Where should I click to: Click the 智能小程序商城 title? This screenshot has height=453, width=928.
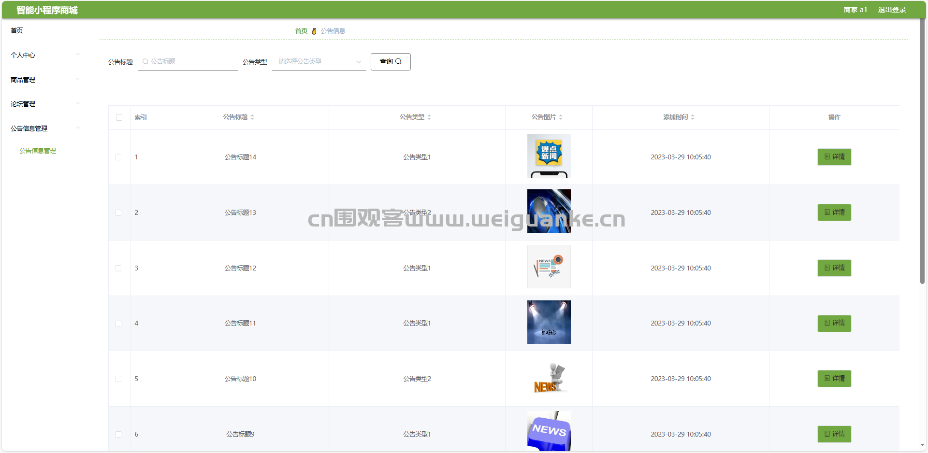coord(47,10)
